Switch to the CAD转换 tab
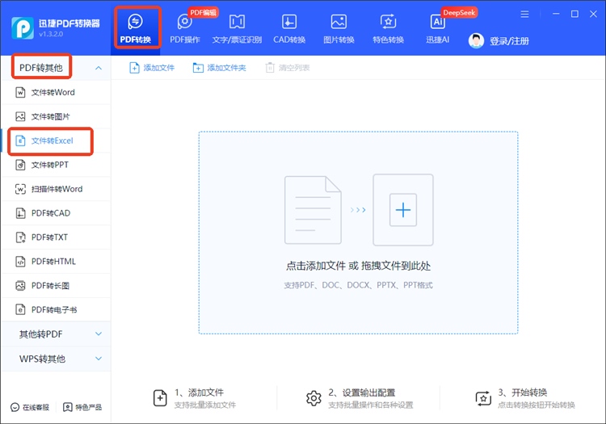 pyautogui.click(x=289, y=28)
